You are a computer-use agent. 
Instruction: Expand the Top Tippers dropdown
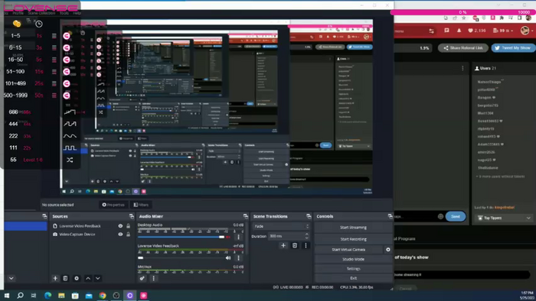tap(504, 218)
